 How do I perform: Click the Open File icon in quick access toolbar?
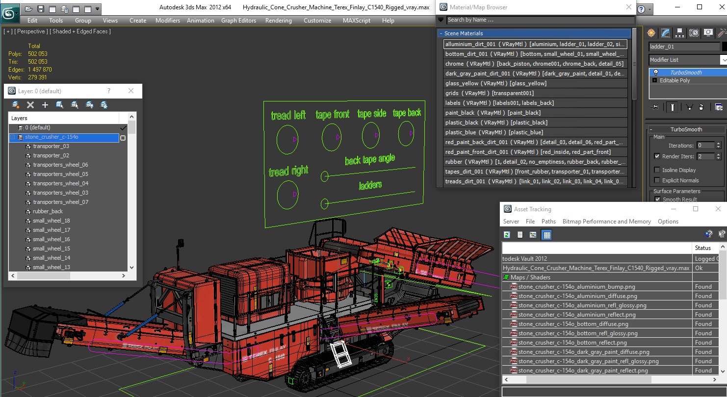point(29,9)
